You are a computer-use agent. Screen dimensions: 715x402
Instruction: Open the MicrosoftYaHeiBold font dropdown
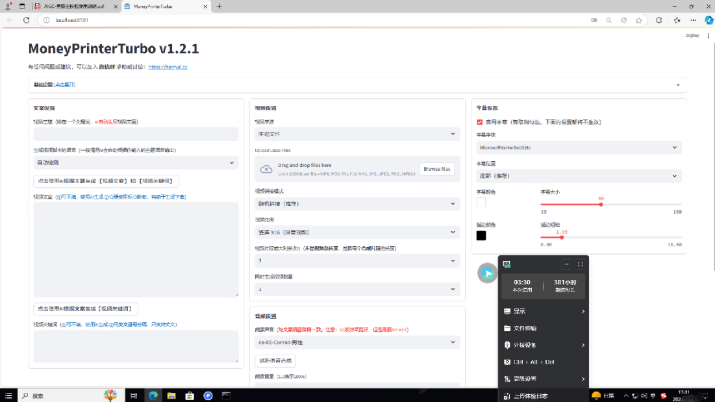[579, 147]
